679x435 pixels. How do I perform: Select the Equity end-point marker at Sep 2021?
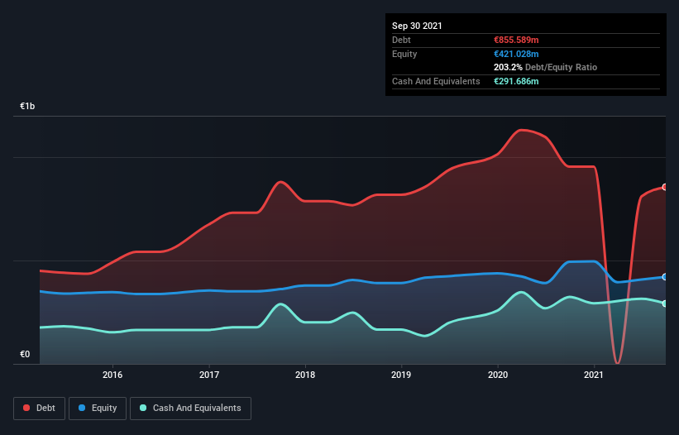click(665, 276)
